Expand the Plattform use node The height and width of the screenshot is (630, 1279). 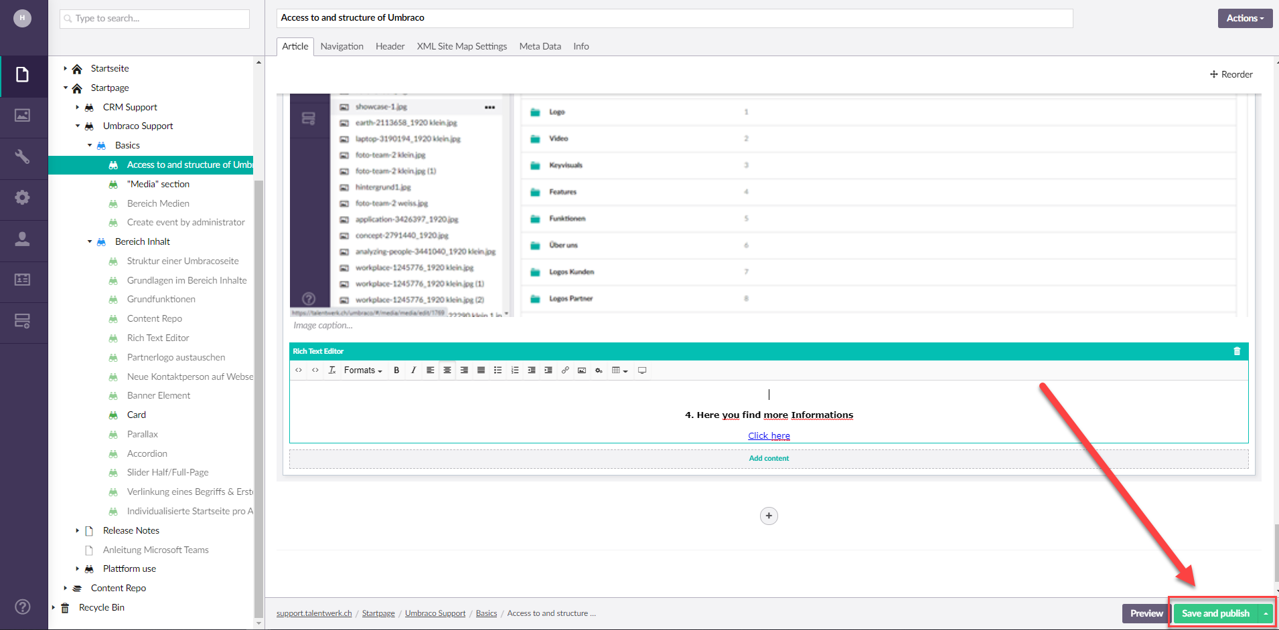78,568
